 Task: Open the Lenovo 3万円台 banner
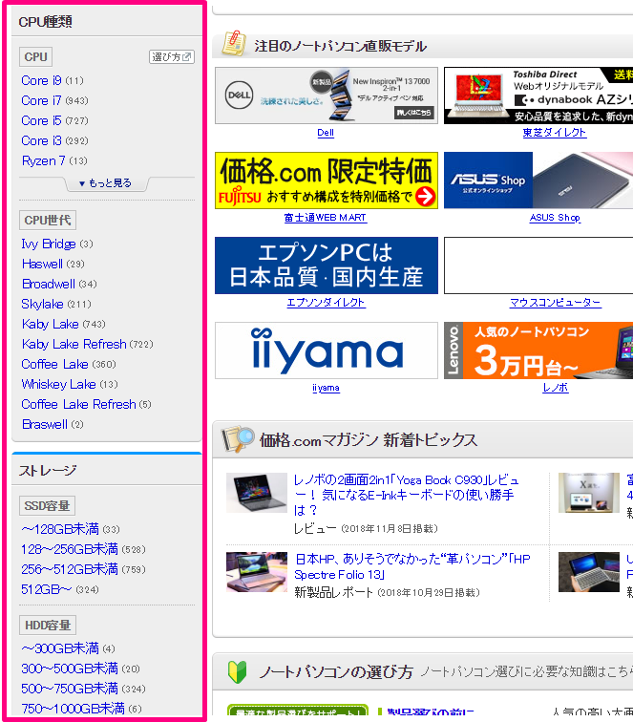(538, 350)
